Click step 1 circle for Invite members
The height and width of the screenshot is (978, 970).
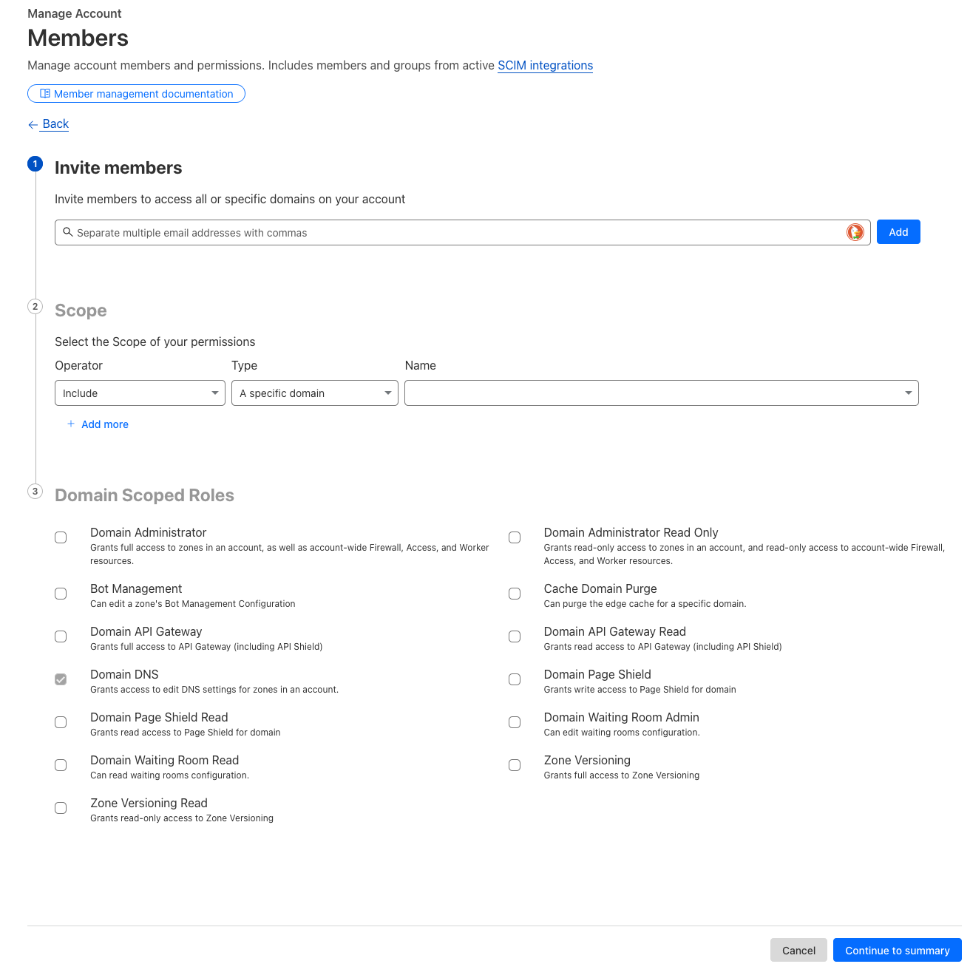(x=35, y=164)
